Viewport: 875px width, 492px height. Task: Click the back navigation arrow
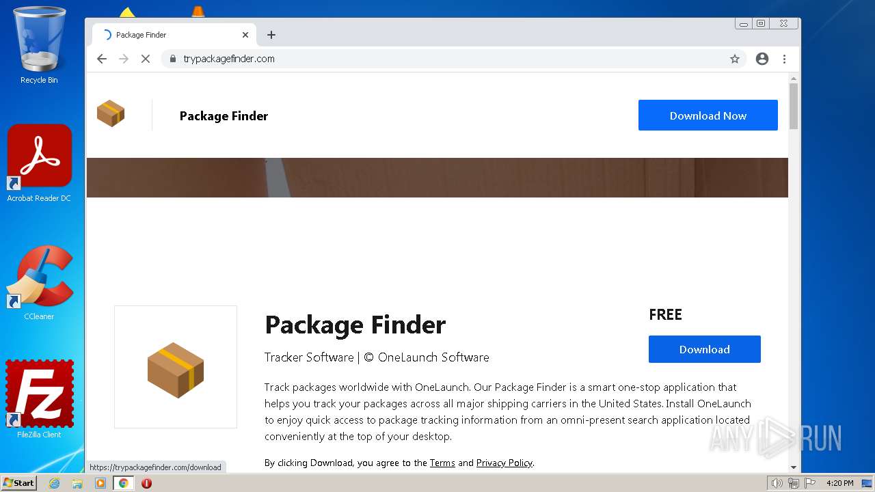pyautogui.click(x=102, y=59)
